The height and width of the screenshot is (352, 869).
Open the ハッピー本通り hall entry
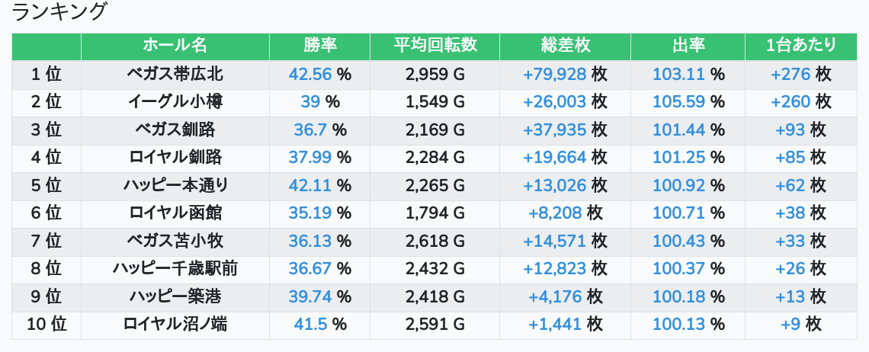tap(175, 186)
